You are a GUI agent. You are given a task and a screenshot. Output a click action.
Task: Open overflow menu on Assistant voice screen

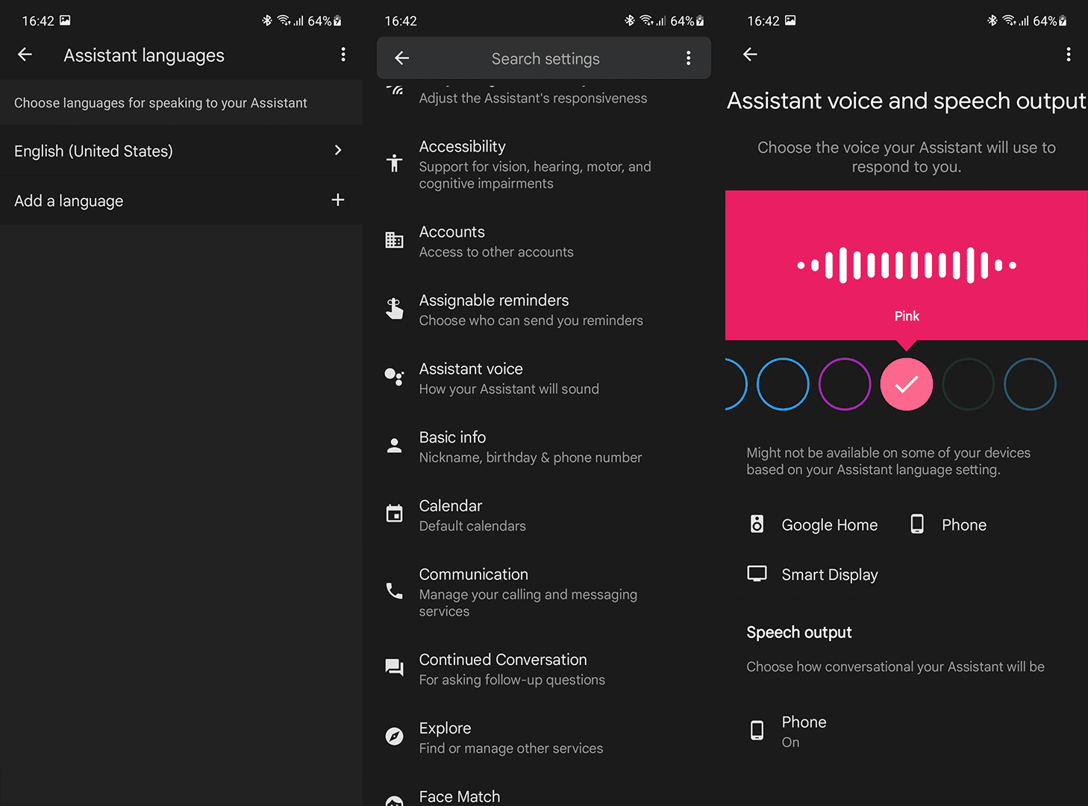coord(1069,54)
